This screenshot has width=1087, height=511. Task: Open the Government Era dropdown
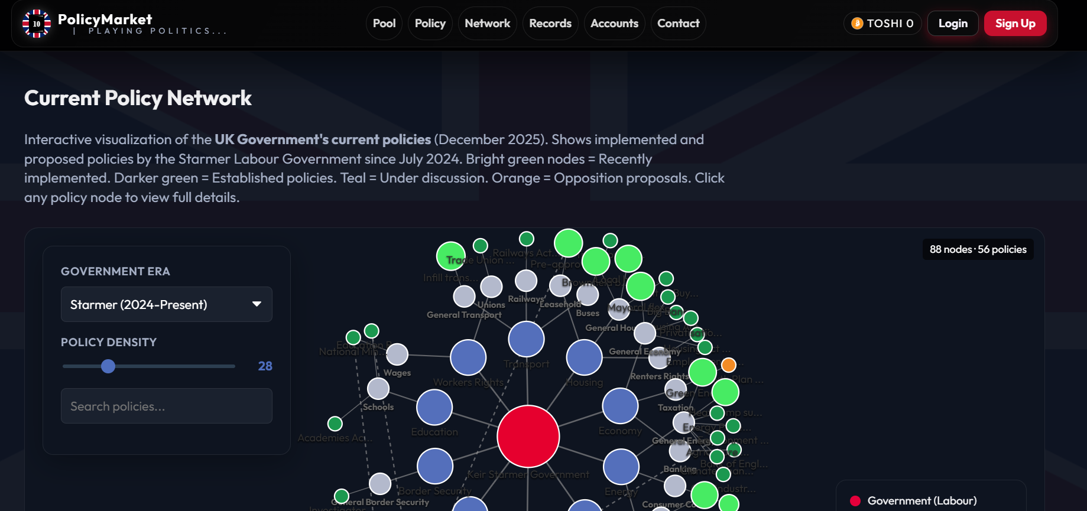tap(166, 304)
